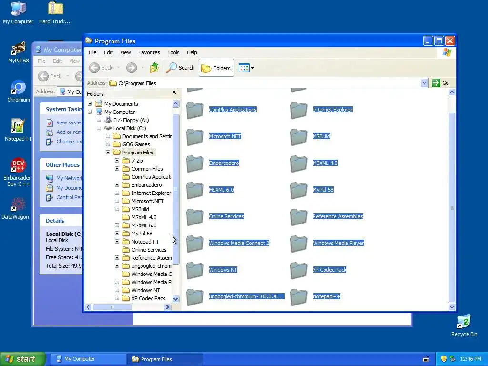Select XP Codec Pack in folder tree
The height and width of the screenshot is (366, 488).
pyautogui.click(x=148, y=298)
